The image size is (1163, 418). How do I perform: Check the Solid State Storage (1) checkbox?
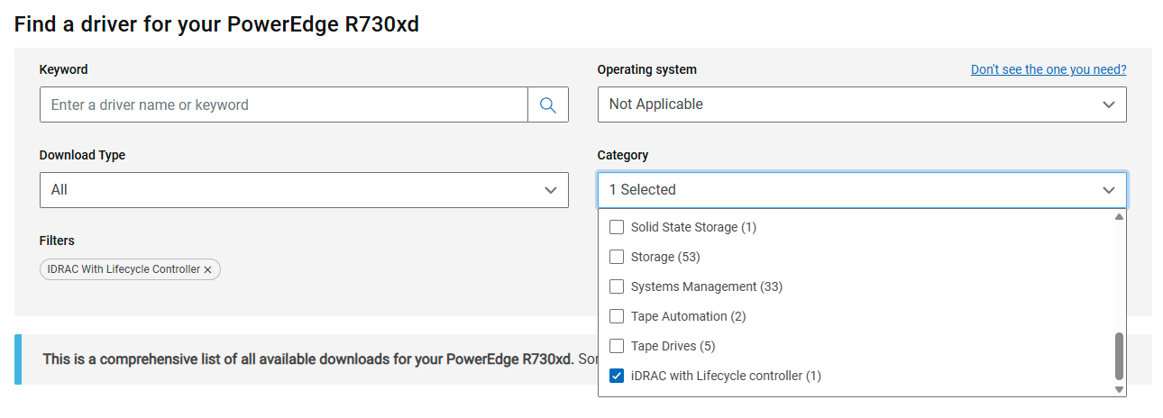coord(617,227)
